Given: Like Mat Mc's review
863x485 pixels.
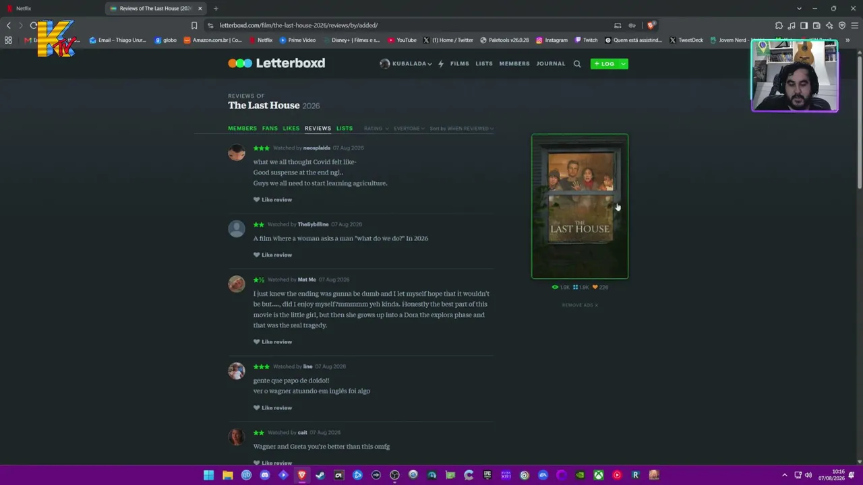Looking at the screenshot, I should (272, 342).
